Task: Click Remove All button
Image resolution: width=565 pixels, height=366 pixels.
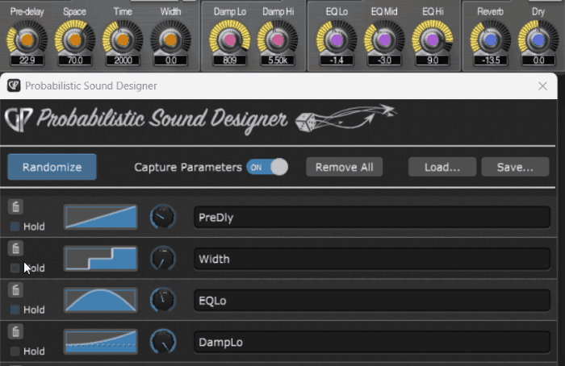Action: point(344,168)
